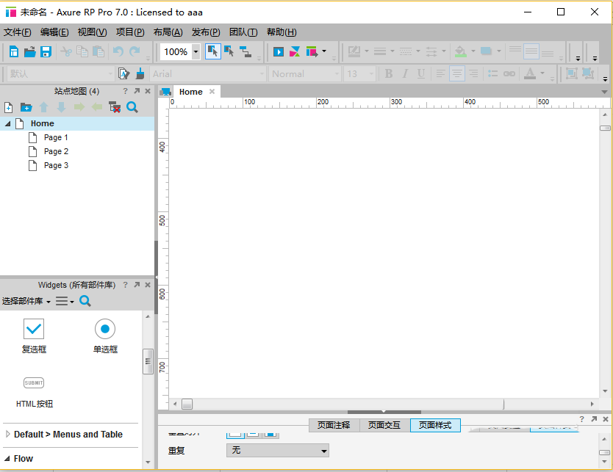The image size is (613, 472).
Task: Collapse the Home node in the sitemap tree
Action: (x=7, y=123)
